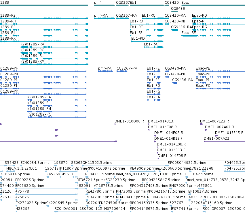Image resolution: width=245 pixels, height=213 pixels.
Task: Click the LP11847.5prime EST label
Action: [x=199, y=174]
